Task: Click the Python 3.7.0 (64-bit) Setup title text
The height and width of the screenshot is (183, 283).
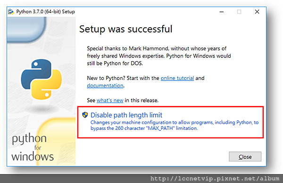Action: point(45,12)
